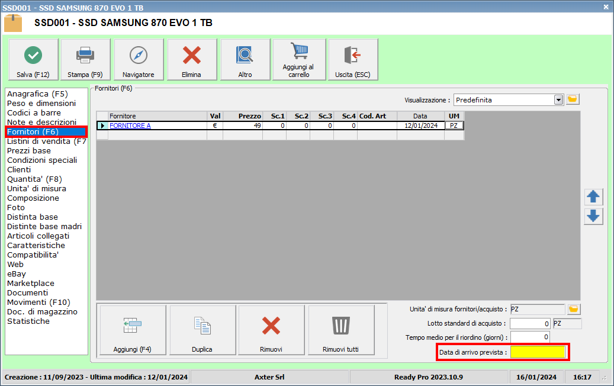Click the UM cell showing PZ
614x386 pixels.
(454, 126)
